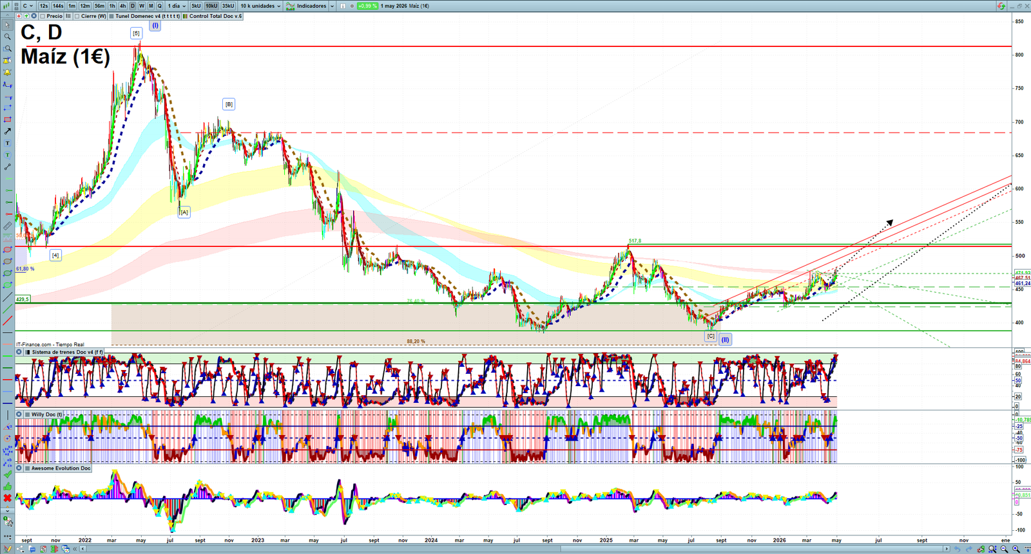
Task: Click the 35kU units button
Action: (x=228, y=6)
